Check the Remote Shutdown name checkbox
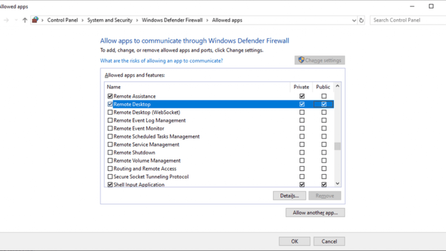This screenshot has height=251, width=446. click(x=110, y=153)
